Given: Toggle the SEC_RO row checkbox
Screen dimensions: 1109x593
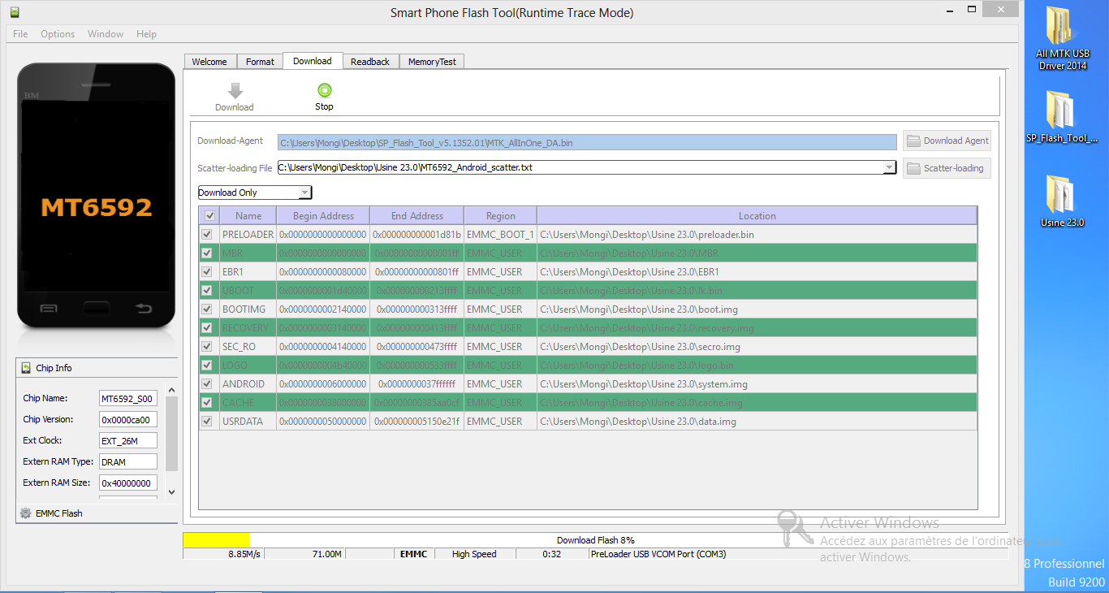Looking at the screenshot, I should tap(207, 347).
